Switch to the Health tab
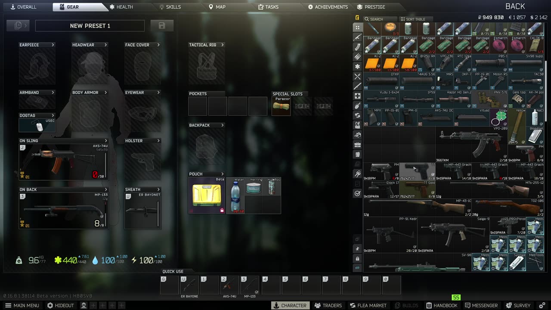551x310 pixels. click(121, 7)
